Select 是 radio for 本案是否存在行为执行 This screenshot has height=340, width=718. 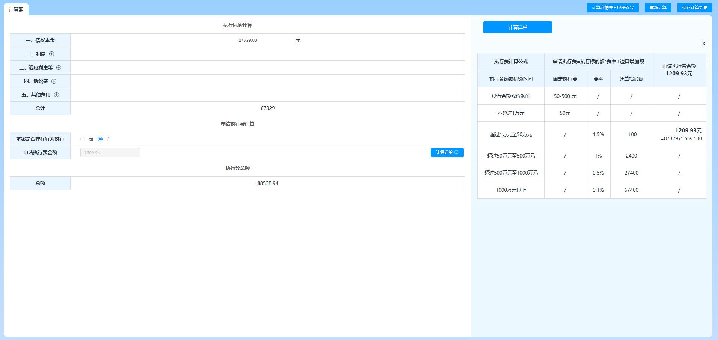pyautogui.click(x=83, y=139)
